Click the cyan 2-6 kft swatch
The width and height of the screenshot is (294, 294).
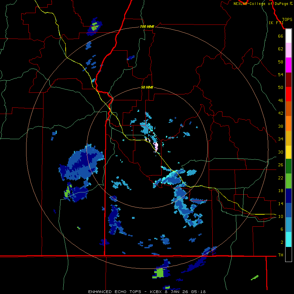pos(288,239)
